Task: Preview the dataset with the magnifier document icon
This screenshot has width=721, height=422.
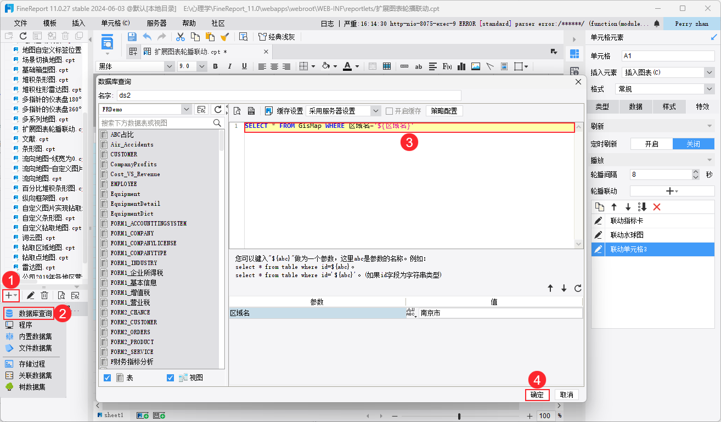Action: 238,111
